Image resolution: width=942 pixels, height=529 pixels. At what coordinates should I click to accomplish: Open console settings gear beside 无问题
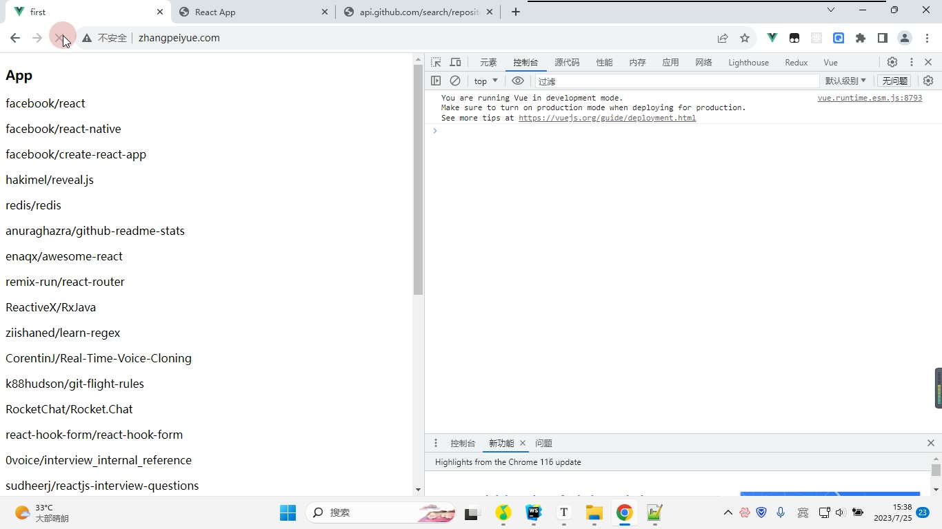[928, 81]
